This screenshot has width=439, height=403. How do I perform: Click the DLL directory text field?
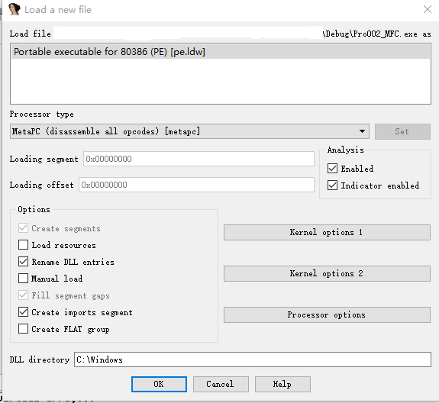pyautogui.click(x=253, y=359)
